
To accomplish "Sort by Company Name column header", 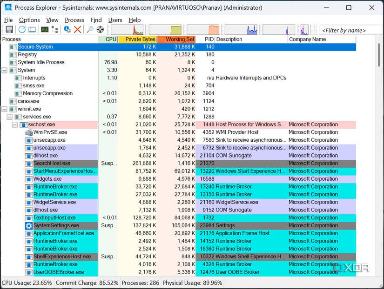I will 322,39.
